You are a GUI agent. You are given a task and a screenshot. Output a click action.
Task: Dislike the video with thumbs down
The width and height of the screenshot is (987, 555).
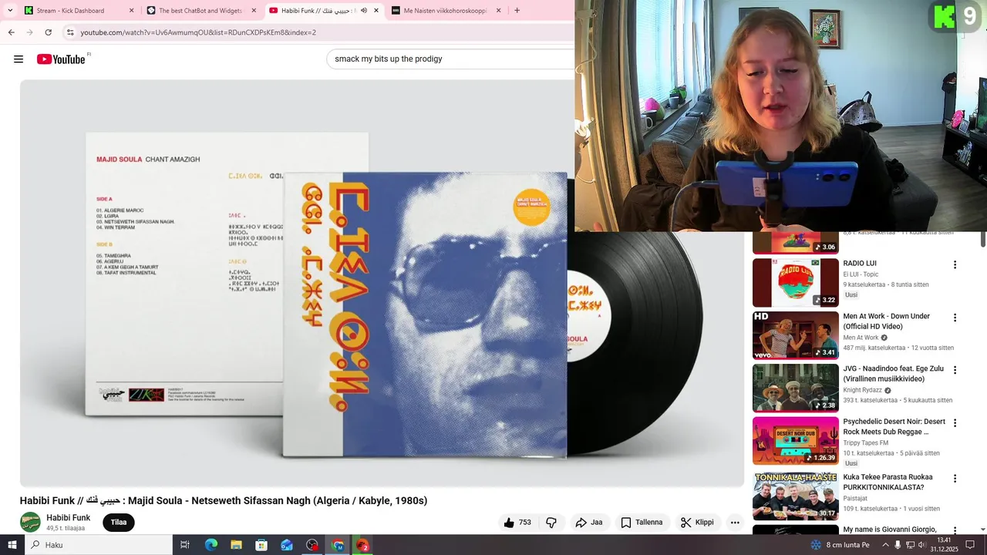(x=551, y=523)
